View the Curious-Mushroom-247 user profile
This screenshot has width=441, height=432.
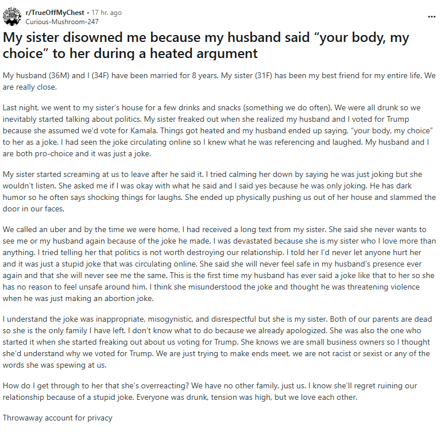point(62,22)
